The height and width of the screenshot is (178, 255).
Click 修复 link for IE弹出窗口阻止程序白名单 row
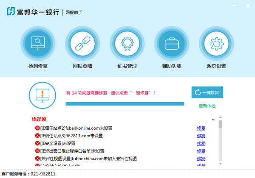[x=201, y=151]
